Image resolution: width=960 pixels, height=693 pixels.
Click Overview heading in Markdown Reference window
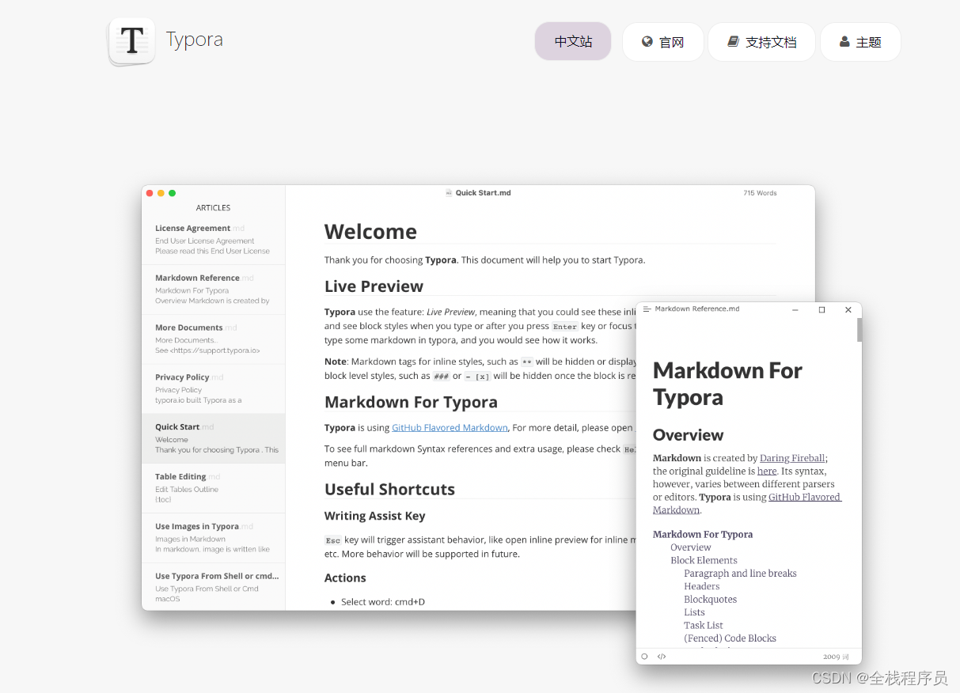688,435
